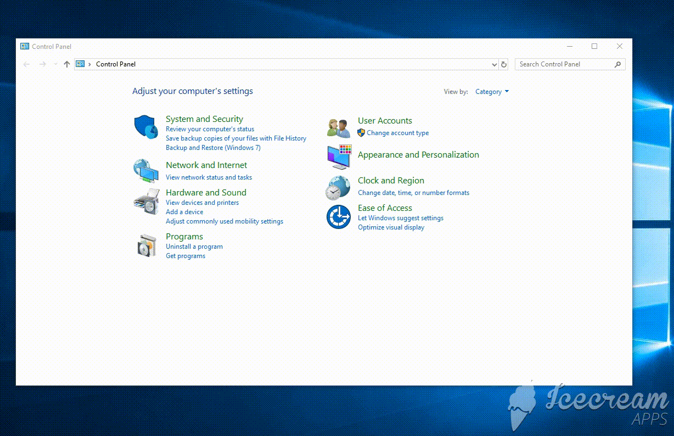Click View network status and tasks
Image resolution: width=674 pixels, height=436 pixels.
point(209,177)
